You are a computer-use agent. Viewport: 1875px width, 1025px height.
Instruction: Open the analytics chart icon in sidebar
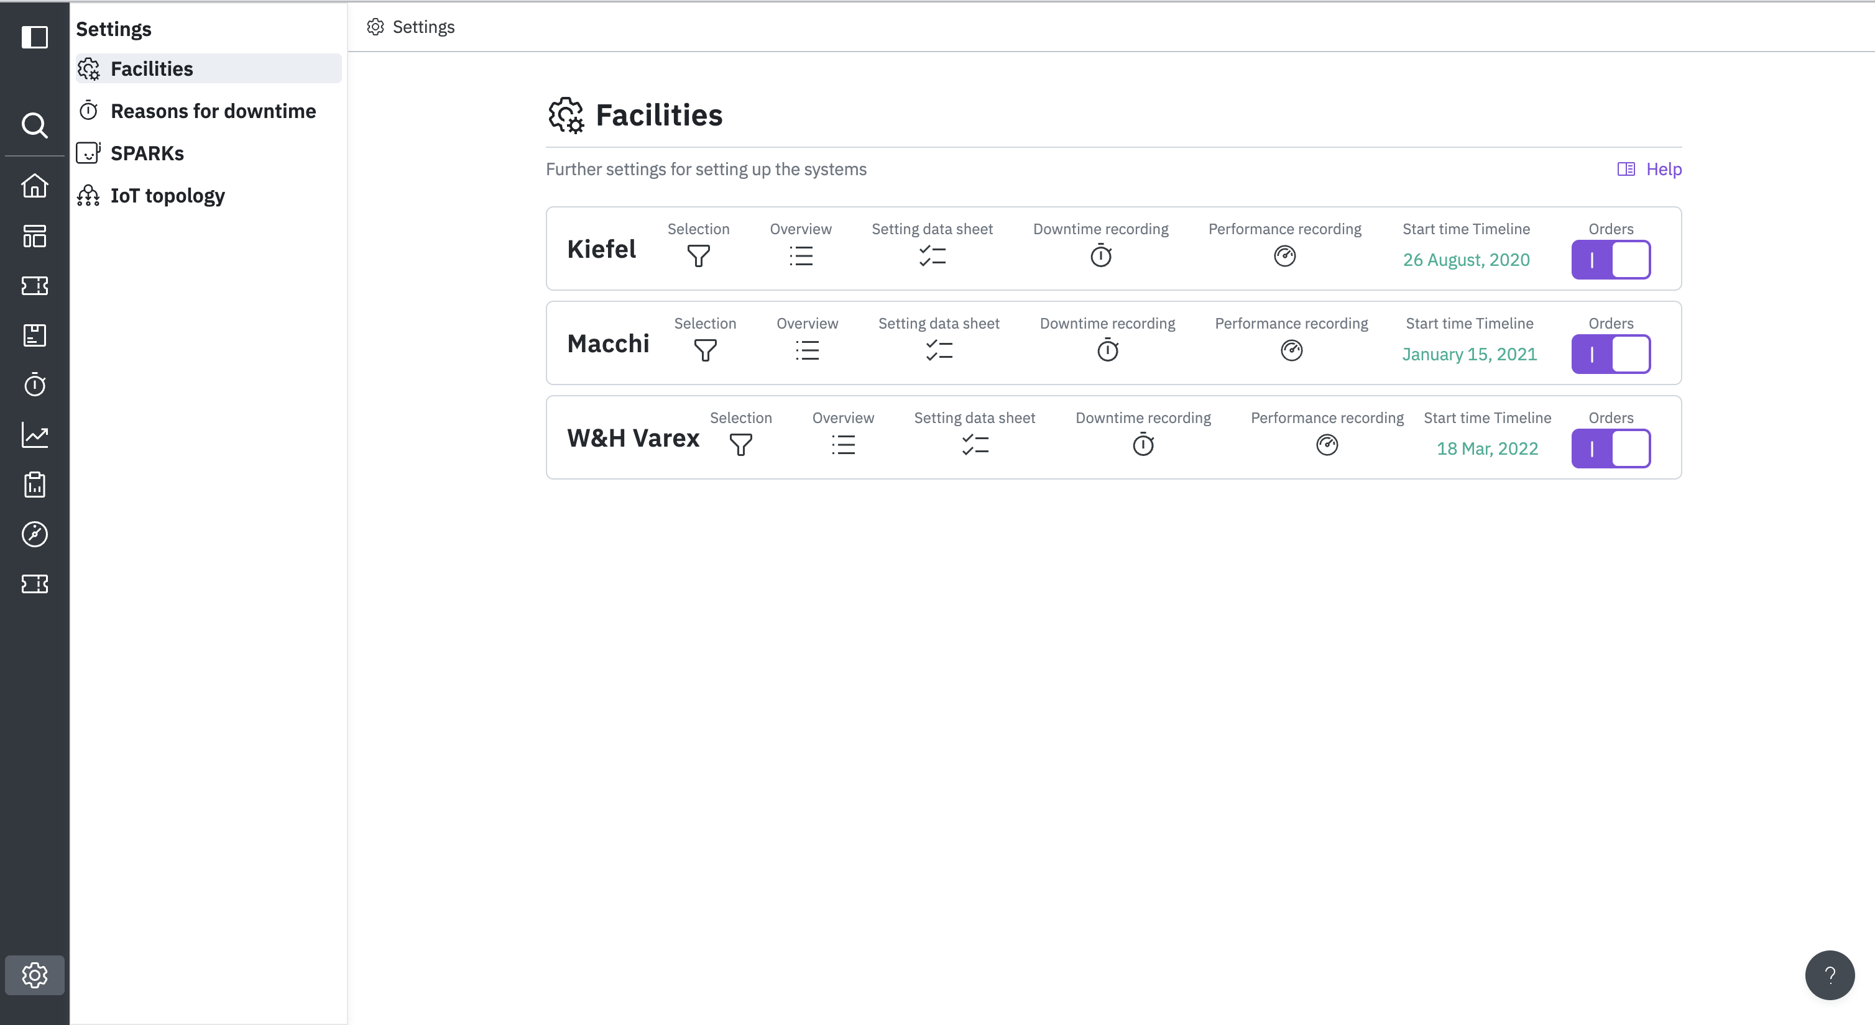click(x=34, y=435)
